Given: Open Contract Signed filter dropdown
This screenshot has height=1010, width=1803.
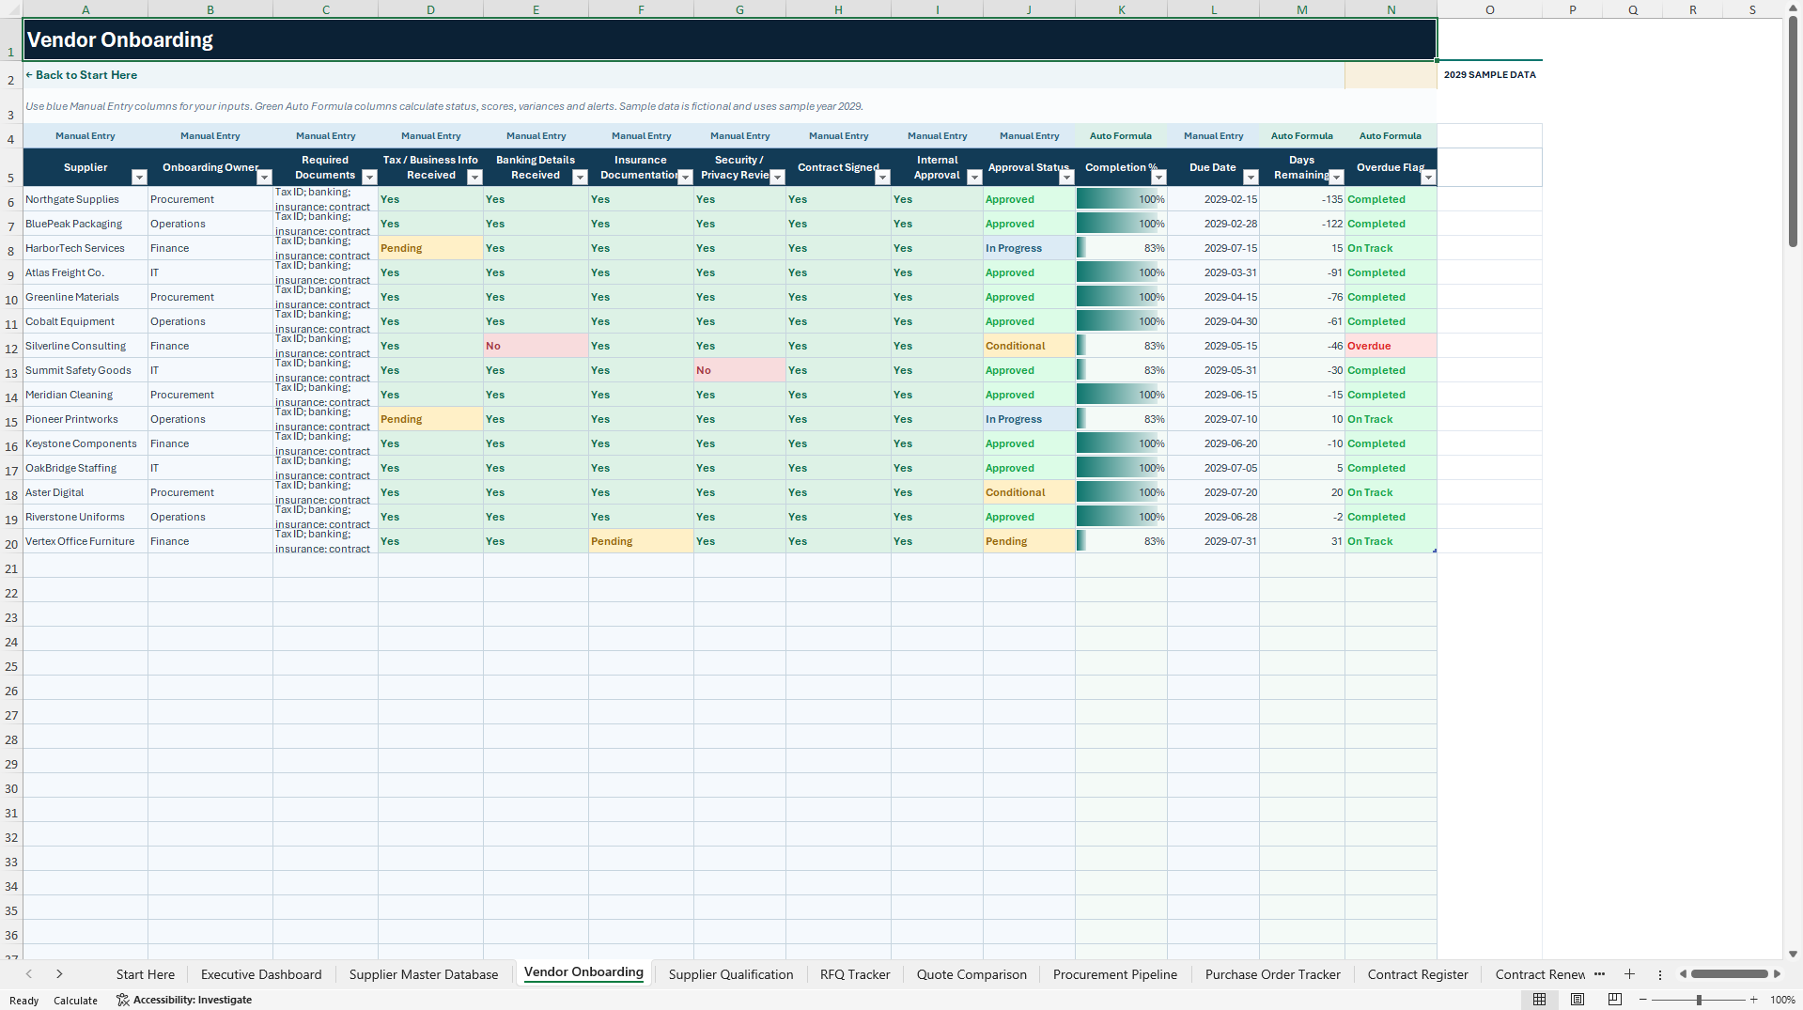Looking at the screenshot, I should tap(882, 177).
